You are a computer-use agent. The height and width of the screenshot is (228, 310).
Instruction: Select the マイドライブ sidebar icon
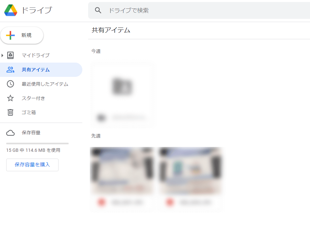pyautogui.click(x=10, y=55)
